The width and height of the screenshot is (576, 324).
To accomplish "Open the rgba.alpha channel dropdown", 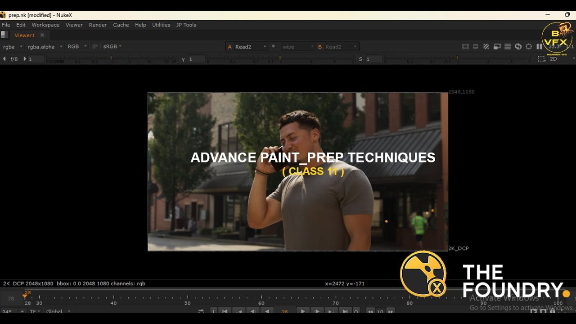I will pyautogui.click(x=45, y=46).
